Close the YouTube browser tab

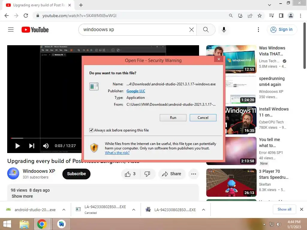[70, 5]
